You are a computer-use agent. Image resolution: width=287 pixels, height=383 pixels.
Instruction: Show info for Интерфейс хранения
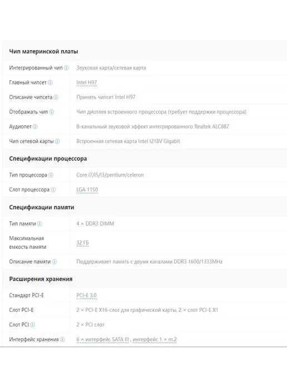(62, 339)
